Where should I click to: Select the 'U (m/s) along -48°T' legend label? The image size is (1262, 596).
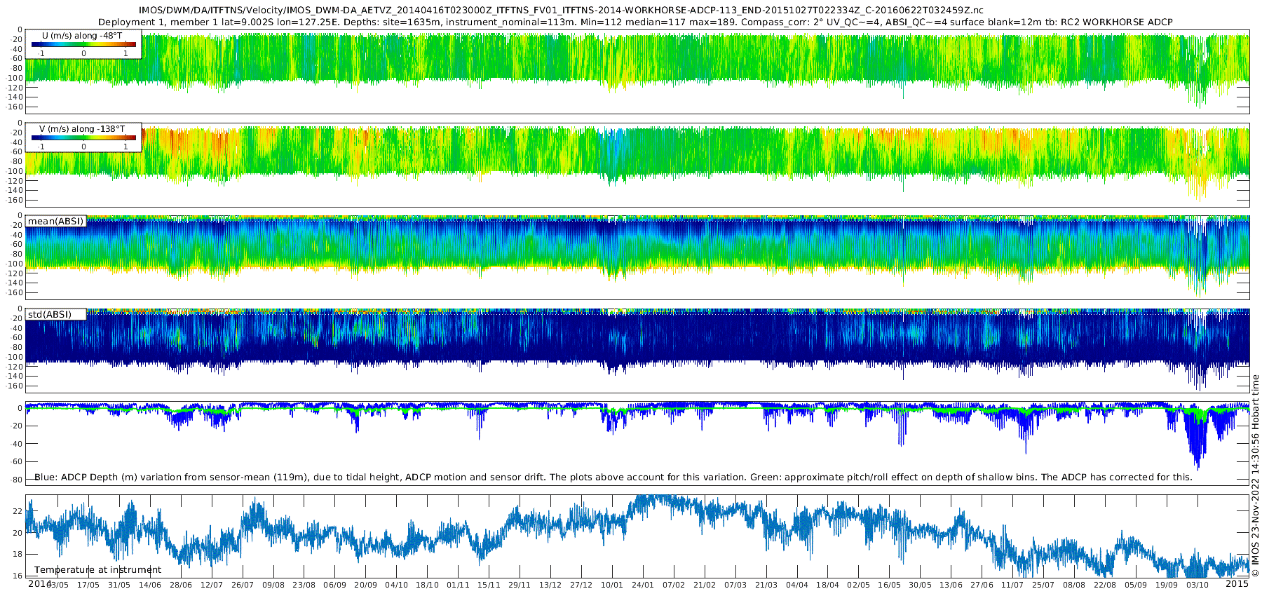click(81, 35)
